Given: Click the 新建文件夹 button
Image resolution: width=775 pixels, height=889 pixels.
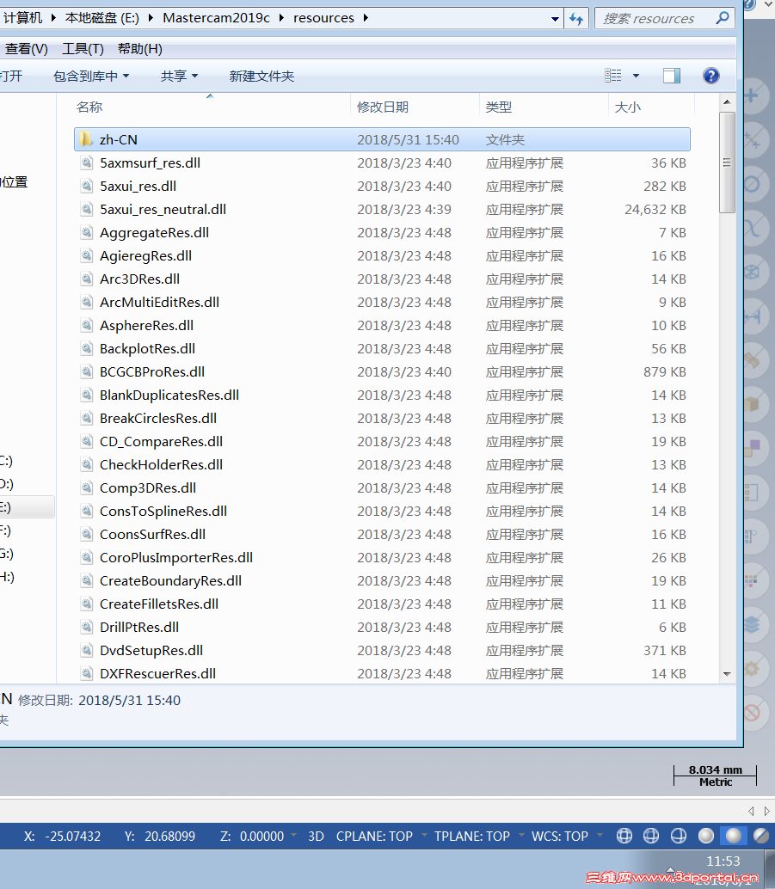Looking at the screenshot, I should [261, 76].
